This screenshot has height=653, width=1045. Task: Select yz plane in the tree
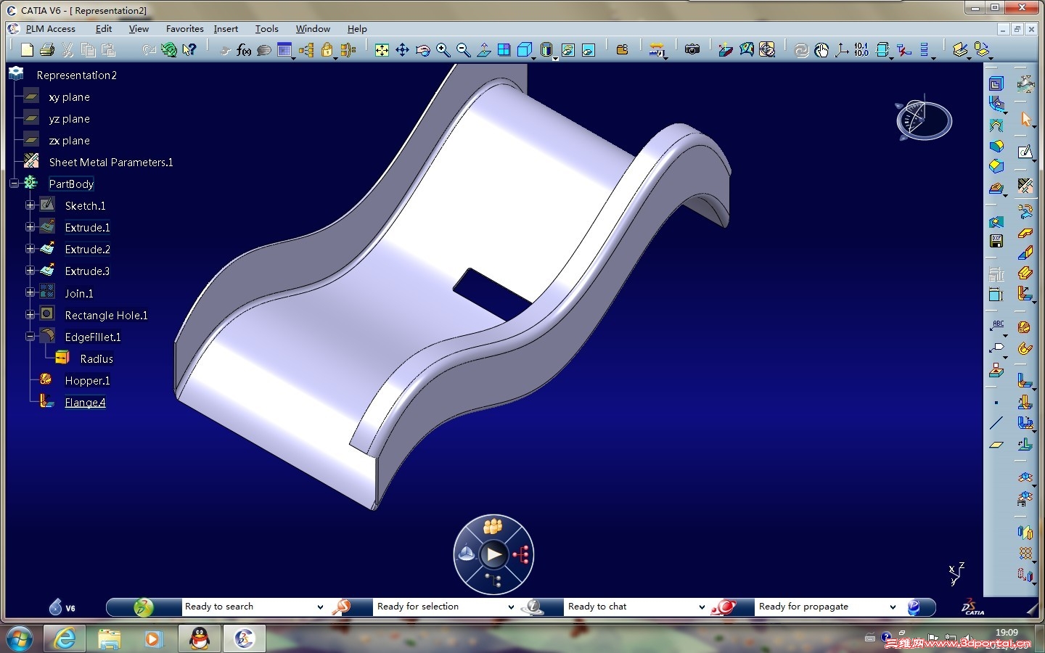(69, 119)
